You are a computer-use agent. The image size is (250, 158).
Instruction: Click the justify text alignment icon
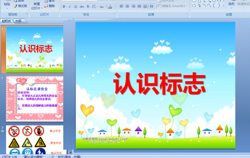pos(140,6)
